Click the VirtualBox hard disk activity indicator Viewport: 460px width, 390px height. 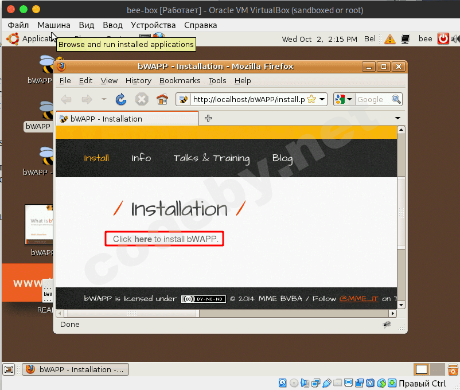click(x=282, y=383)
